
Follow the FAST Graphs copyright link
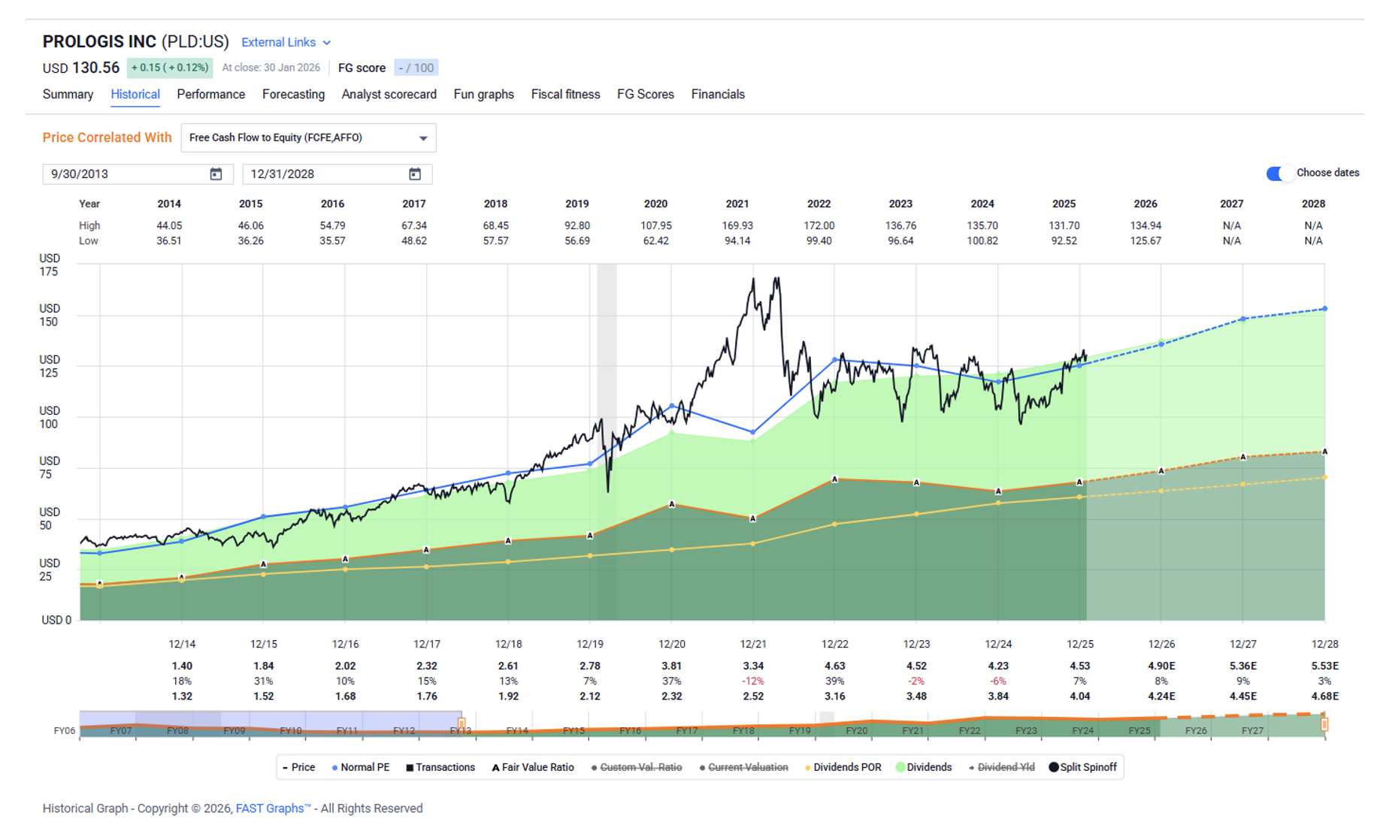(273, 808)
